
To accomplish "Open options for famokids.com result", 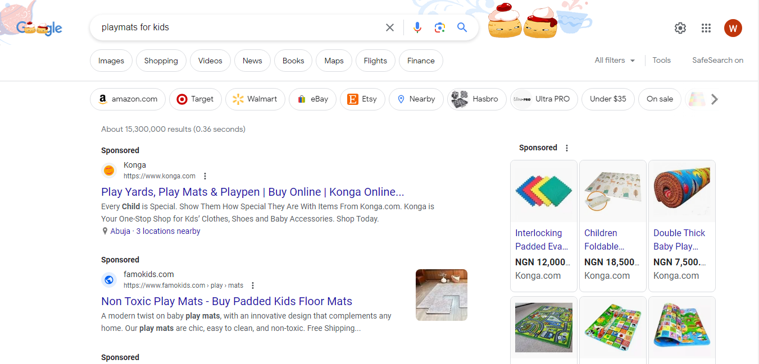I will pyautogui.click(x=253, y=285).
